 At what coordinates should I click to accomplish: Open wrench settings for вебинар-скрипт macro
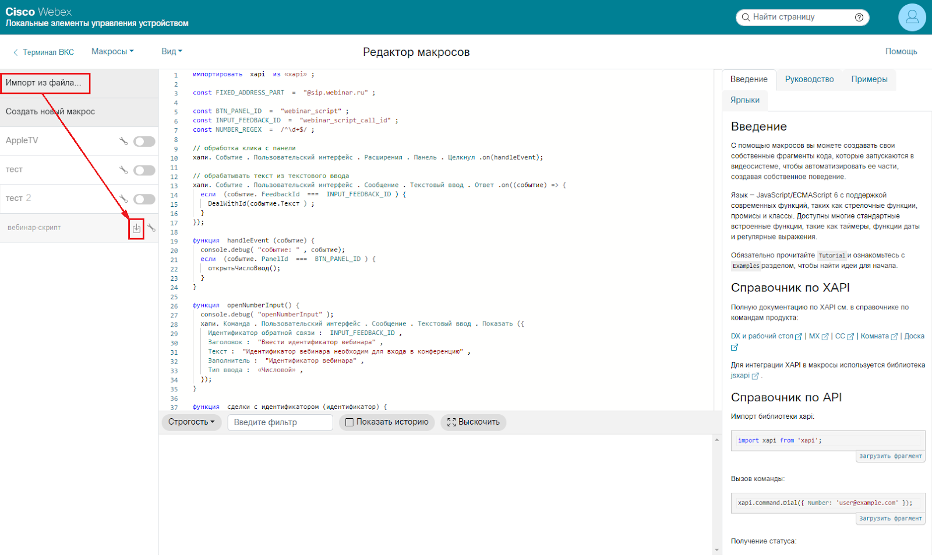pyautogui.click(x=151, y=228)
